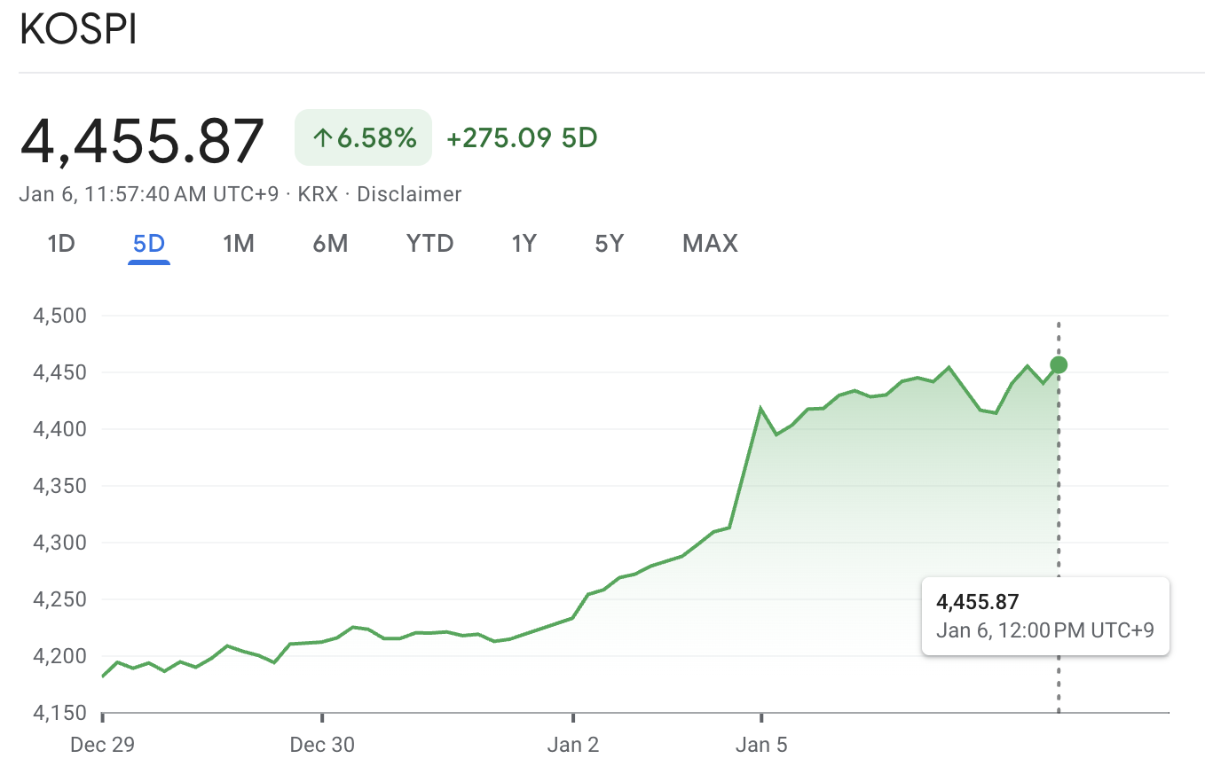Switch to the 1D time range tab
The height and width of the screenshot is (782, 1205).
pyautogui.click(x=60, y=243)
